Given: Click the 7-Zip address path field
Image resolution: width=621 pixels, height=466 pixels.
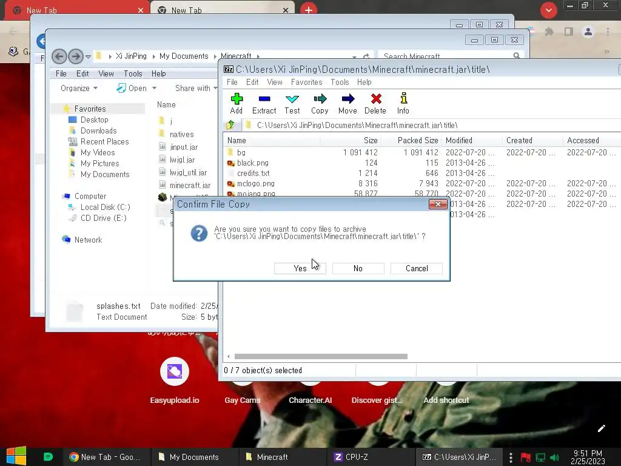Looking at the screenshot, I should pyautogui.click(x=432, y=125).
